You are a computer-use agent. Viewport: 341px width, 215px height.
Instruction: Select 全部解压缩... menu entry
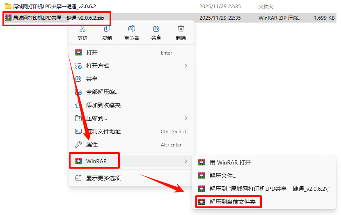[132, 92]
